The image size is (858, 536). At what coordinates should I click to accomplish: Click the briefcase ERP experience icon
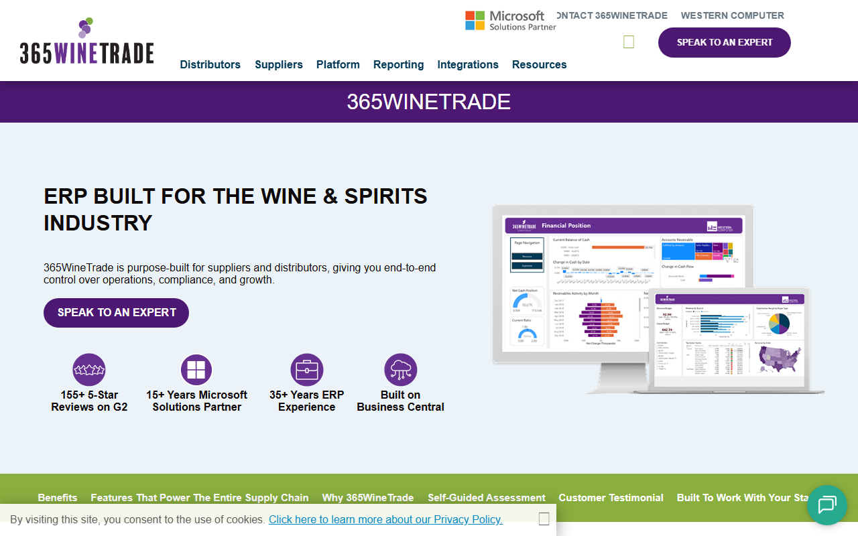[x=307, y=370]
